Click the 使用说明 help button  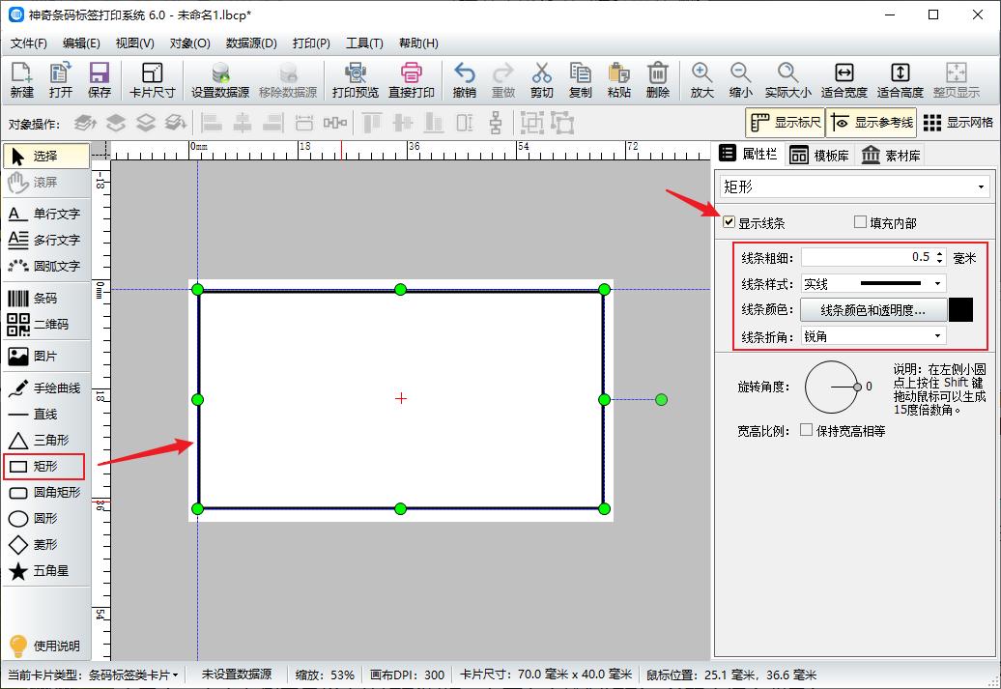click(x=46, y=646)
